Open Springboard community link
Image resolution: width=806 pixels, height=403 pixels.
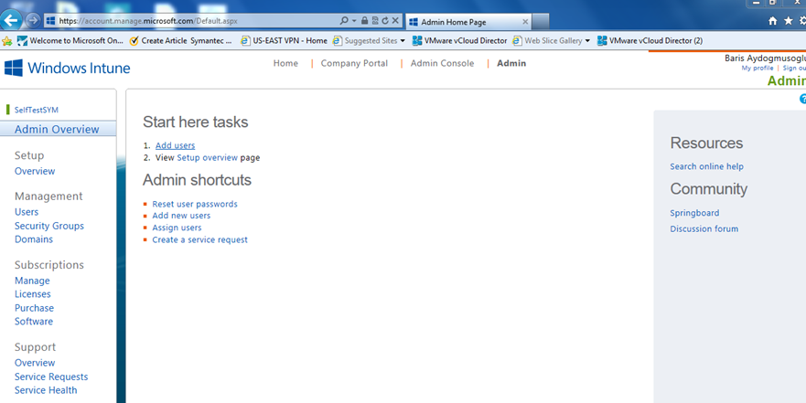click(694, 213)
